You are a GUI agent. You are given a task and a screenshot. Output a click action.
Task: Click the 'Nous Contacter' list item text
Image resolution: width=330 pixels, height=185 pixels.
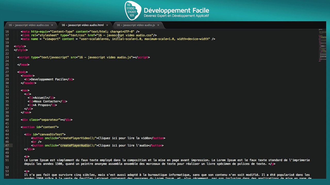coord(46,101)
